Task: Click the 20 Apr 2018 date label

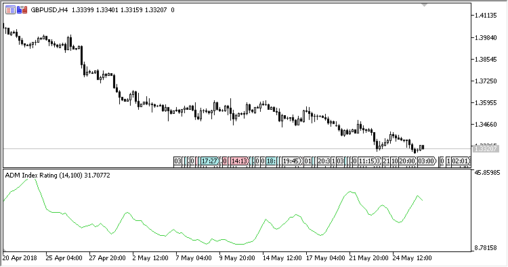Action: point(20,258)
